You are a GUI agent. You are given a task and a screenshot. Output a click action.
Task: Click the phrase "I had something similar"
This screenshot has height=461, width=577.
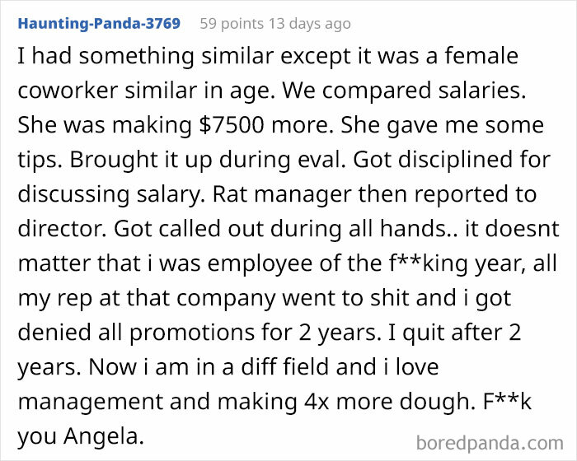[122, 58]
